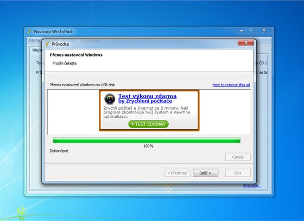Click the Přenos nastavení Windows heading
The image size is (304, 221).
pos(76,55)
